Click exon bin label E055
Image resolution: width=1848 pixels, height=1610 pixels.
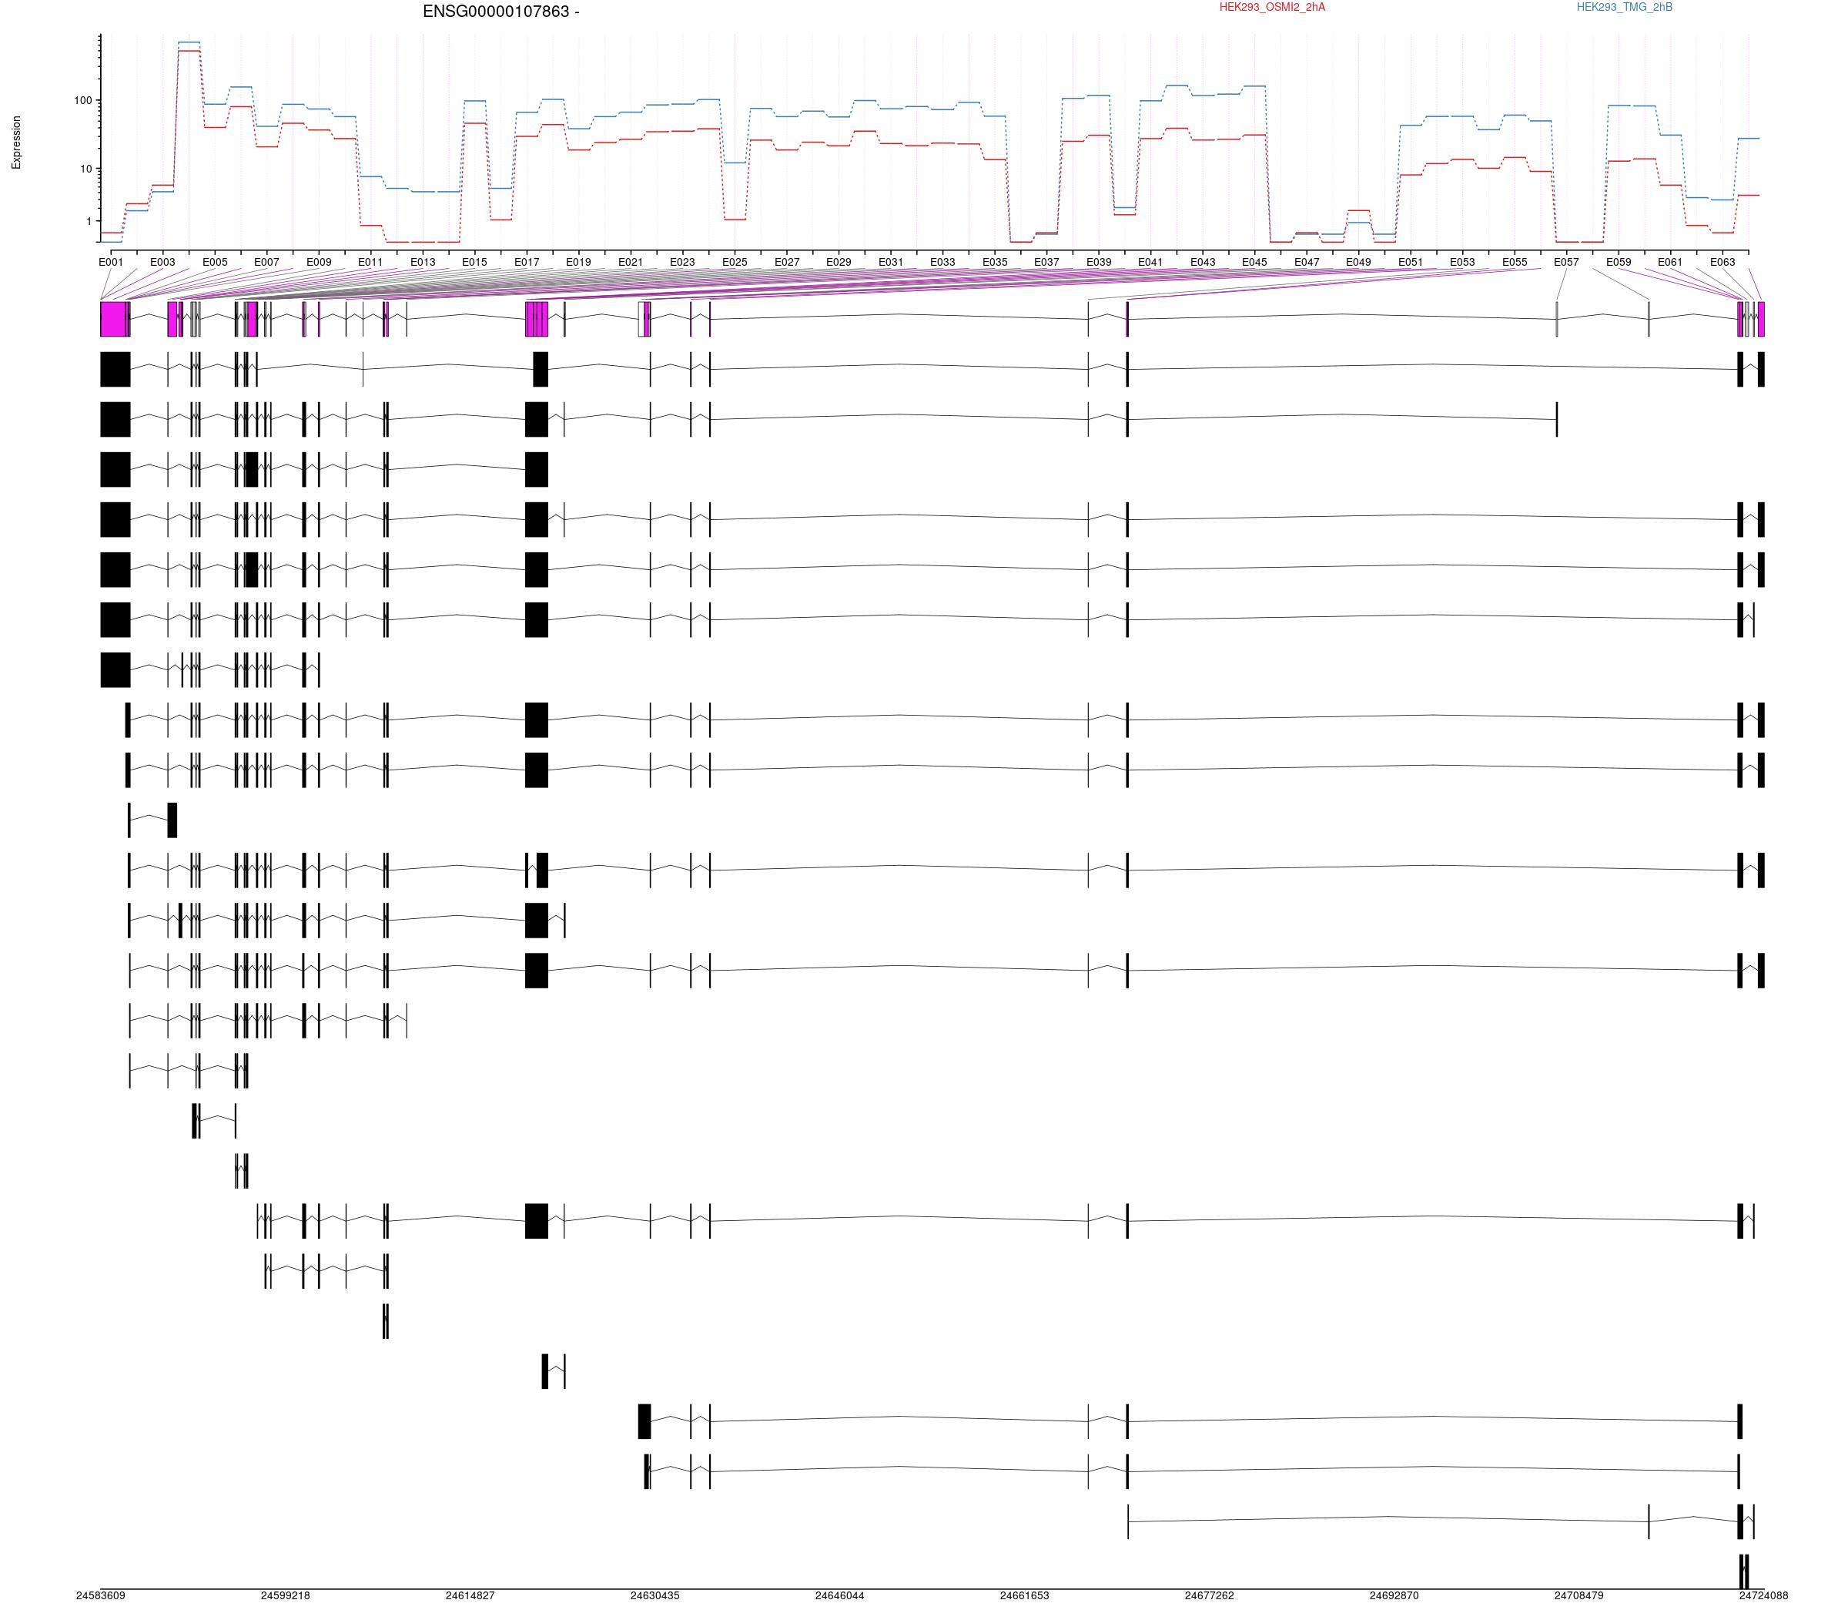pos(1515,263)
